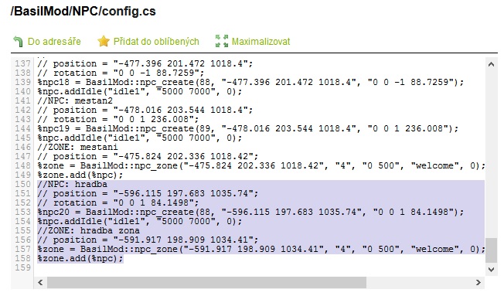
Task: Click the vertical scrollbar up arrow
Action: tap(491, 64)
